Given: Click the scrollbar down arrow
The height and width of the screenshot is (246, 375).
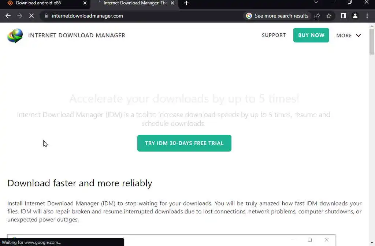Looking at the screenshot, I should (372, 243).
